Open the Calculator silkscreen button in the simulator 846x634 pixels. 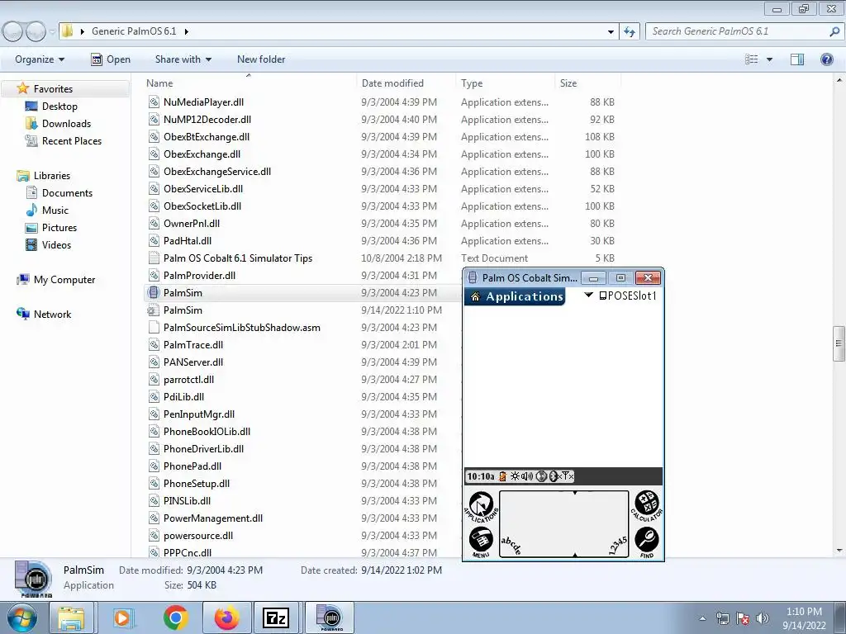pyautogui.click(x=646, y=506)
